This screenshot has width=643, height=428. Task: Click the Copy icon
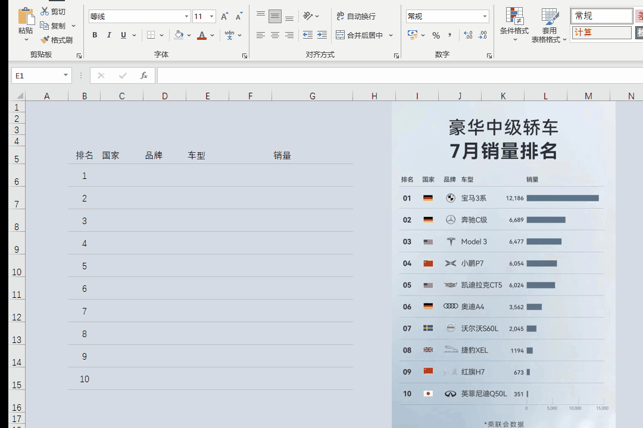point(45,26)
